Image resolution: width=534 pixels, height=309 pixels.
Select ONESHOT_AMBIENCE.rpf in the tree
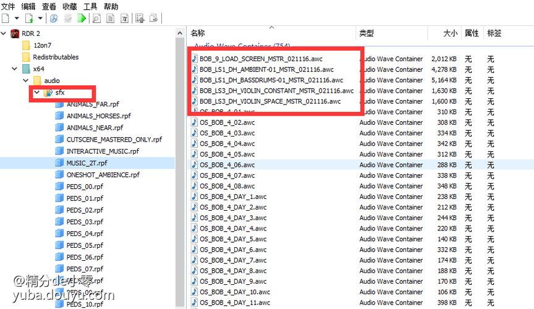click(x=103, y=175)
